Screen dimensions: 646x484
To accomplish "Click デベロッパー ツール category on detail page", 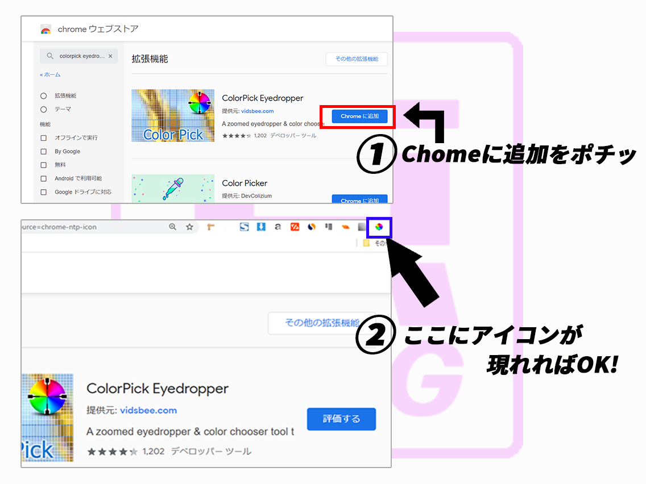I will pyautogui.click(x=211, y=452).
